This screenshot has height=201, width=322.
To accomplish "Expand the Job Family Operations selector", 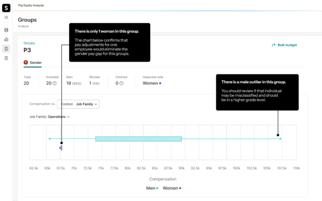I will tap(49, 117).
